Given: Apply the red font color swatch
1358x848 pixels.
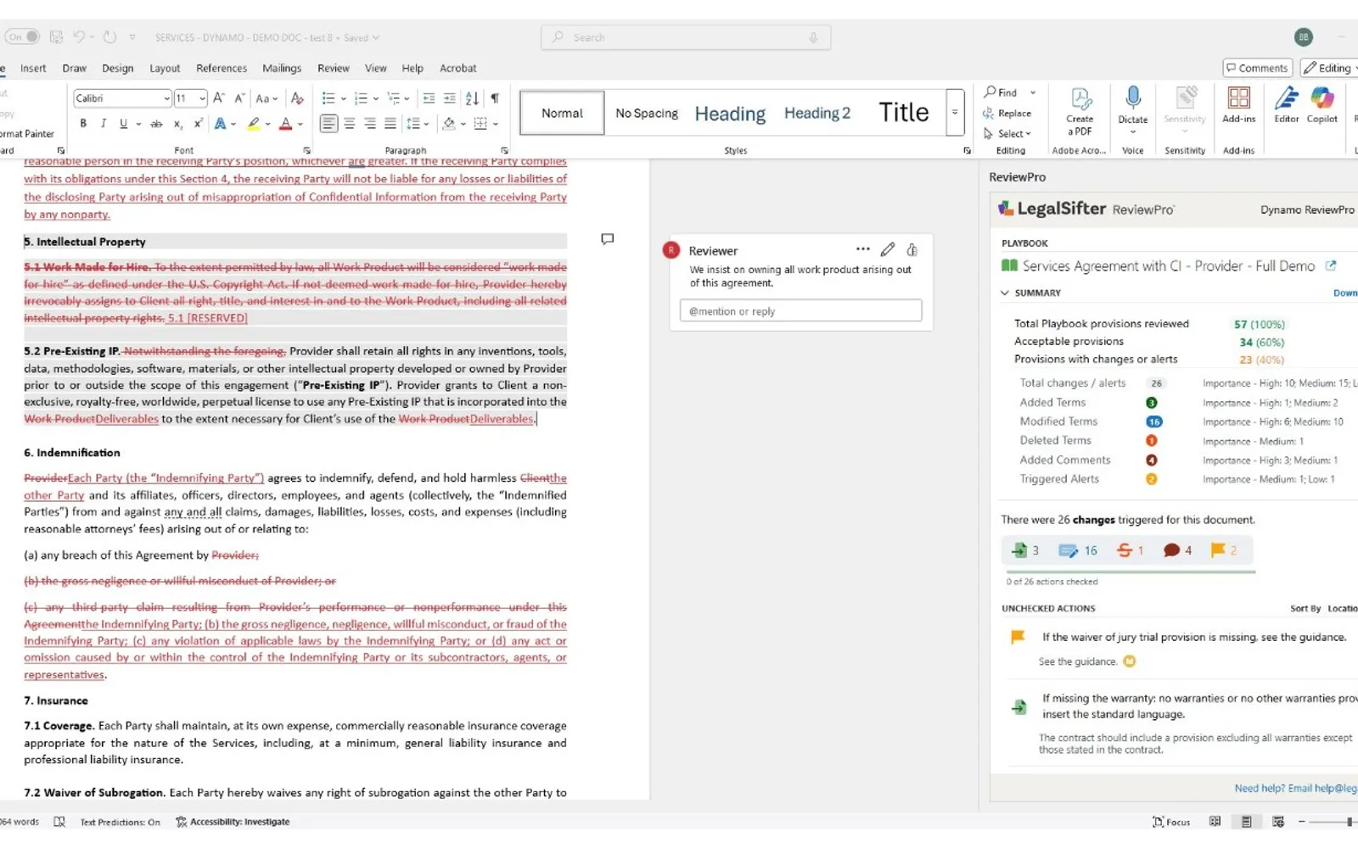Looking at the screenshot, I should (286, 124).
